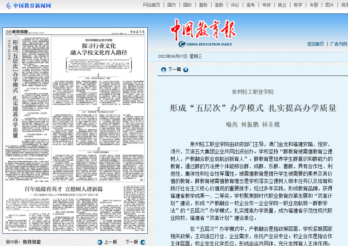
Task: Click the arrow icon before 上一版
Action: pos(100,242)
